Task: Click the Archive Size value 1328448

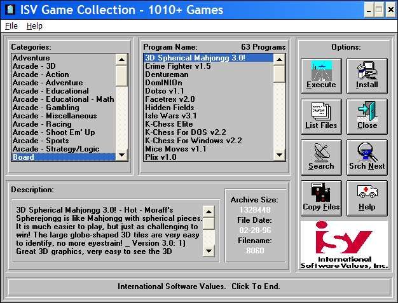Action: 255,210
